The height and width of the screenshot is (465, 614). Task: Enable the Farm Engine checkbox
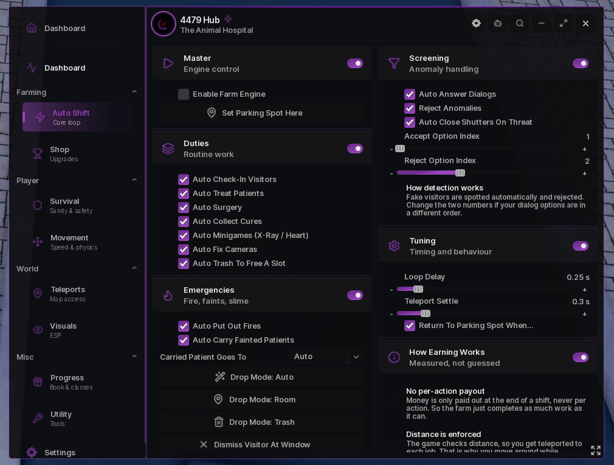(183, 94)
